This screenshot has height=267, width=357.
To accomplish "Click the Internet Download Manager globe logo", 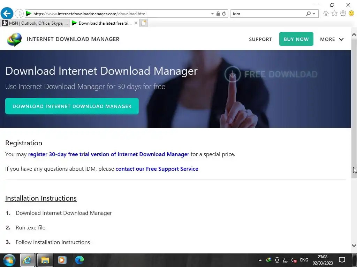I will pyautogui.click(x=14, y=39).
